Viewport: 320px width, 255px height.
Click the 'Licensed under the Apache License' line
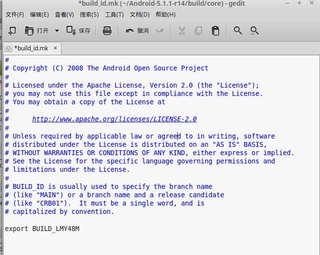pyautogui.click(x=132, y=85)
